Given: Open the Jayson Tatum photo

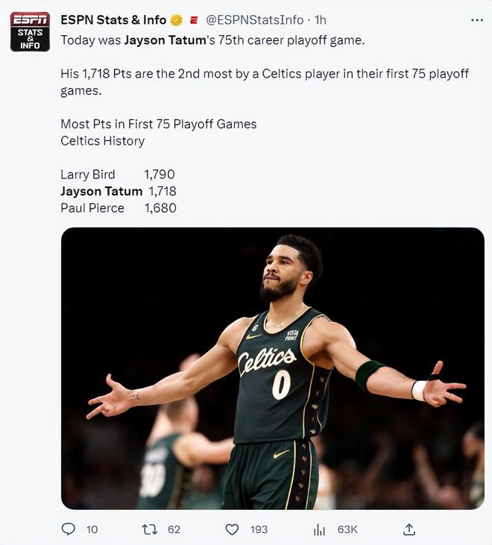Looking at the screenshot, I should (273, 368).
